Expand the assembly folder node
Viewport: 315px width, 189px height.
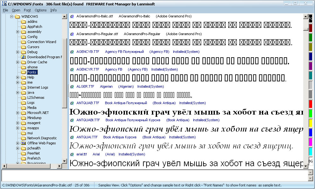(18, 32)
